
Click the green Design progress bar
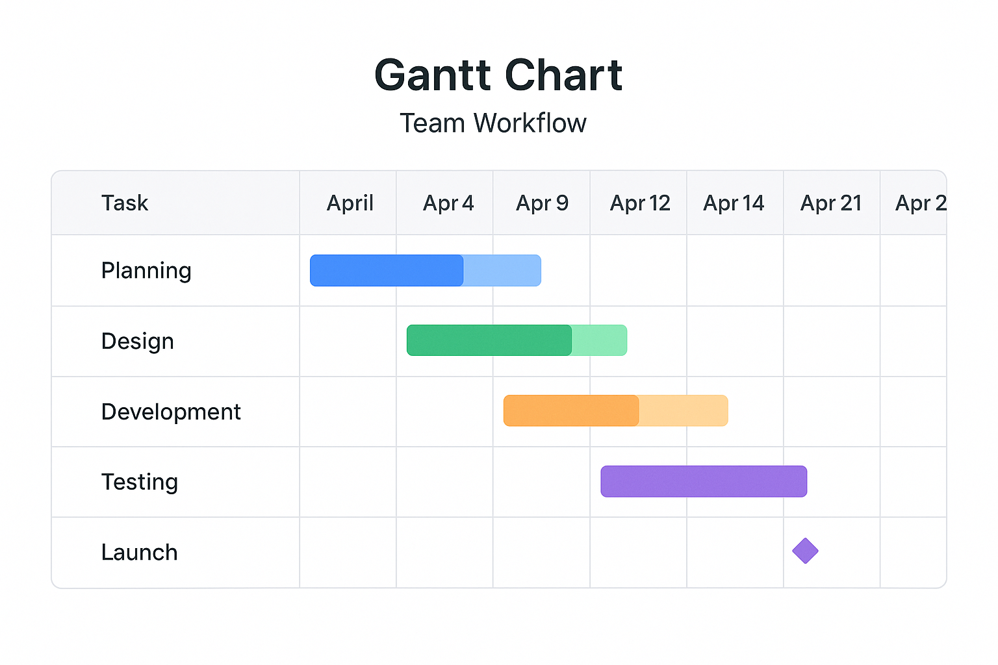coord(517,340)
